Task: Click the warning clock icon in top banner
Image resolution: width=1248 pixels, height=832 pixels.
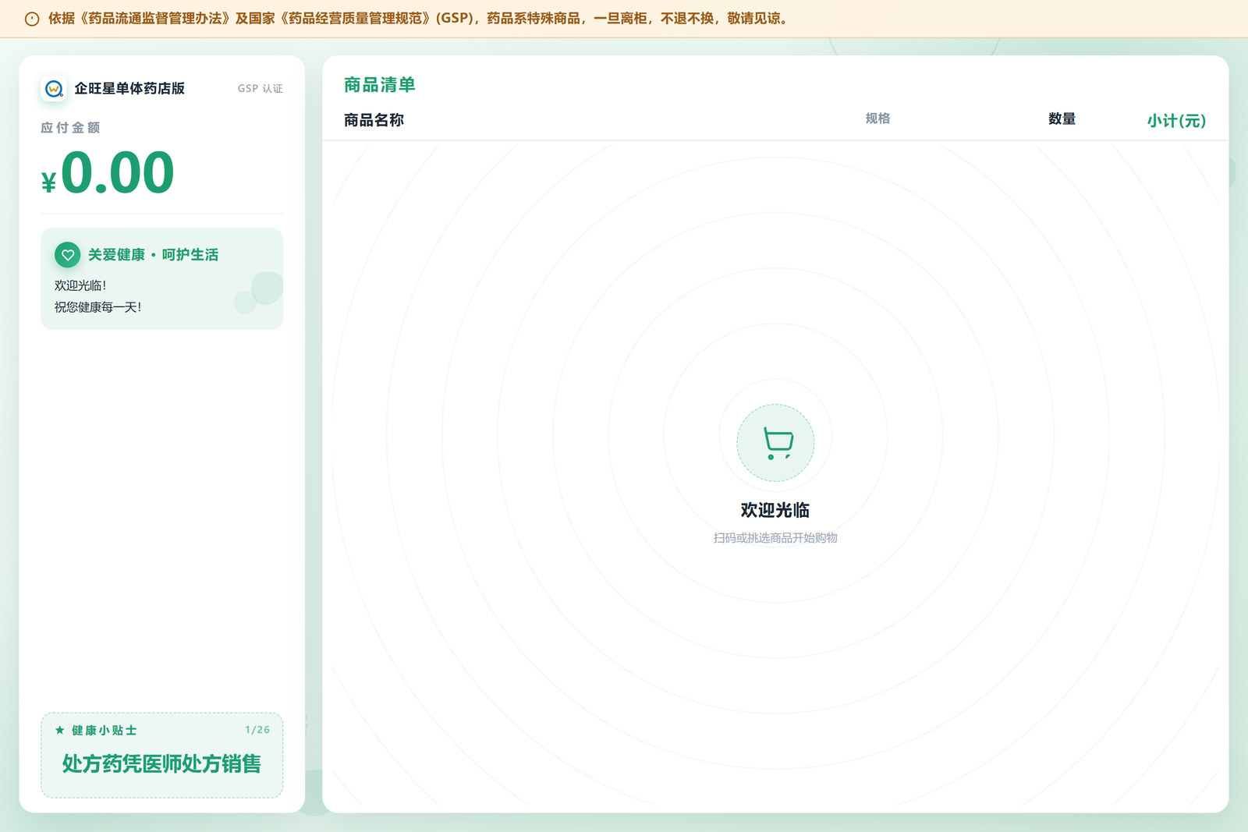Action: [32, 19]
